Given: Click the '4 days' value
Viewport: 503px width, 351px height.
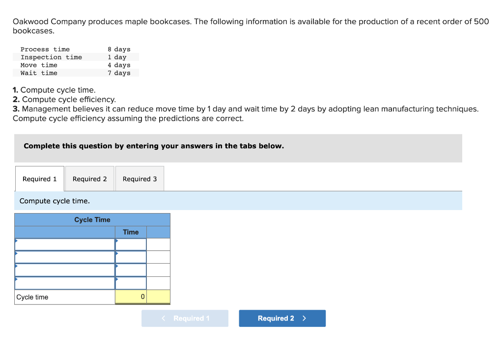Looking at the screenshot, I should (x=119, y=65).
